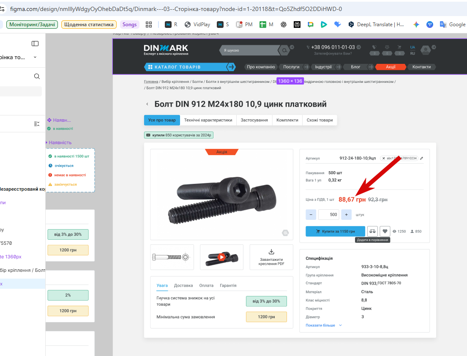Image resolution: width=467 pixels, height=356 pixels.
Task: Click the pencil edit icon beside article
Action: point(421,159)
